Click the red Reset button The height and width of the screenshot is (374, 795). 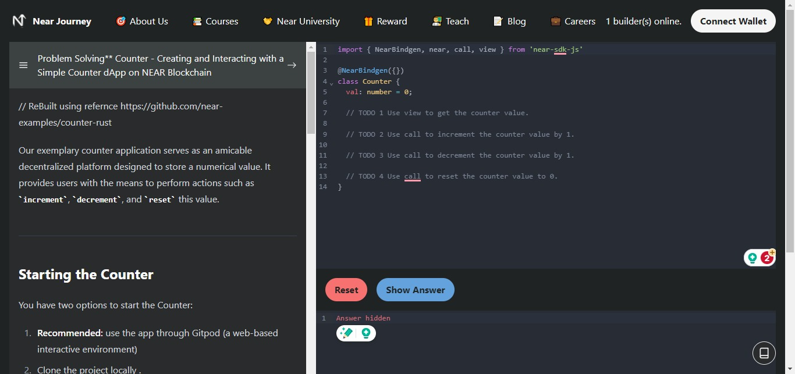pos(346,290)
